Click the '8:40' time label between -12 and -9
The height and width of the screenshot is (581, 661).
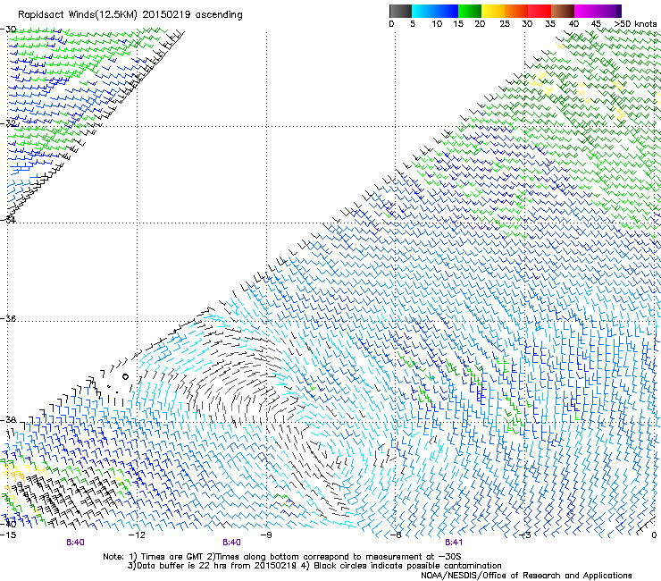pos(232,543)
